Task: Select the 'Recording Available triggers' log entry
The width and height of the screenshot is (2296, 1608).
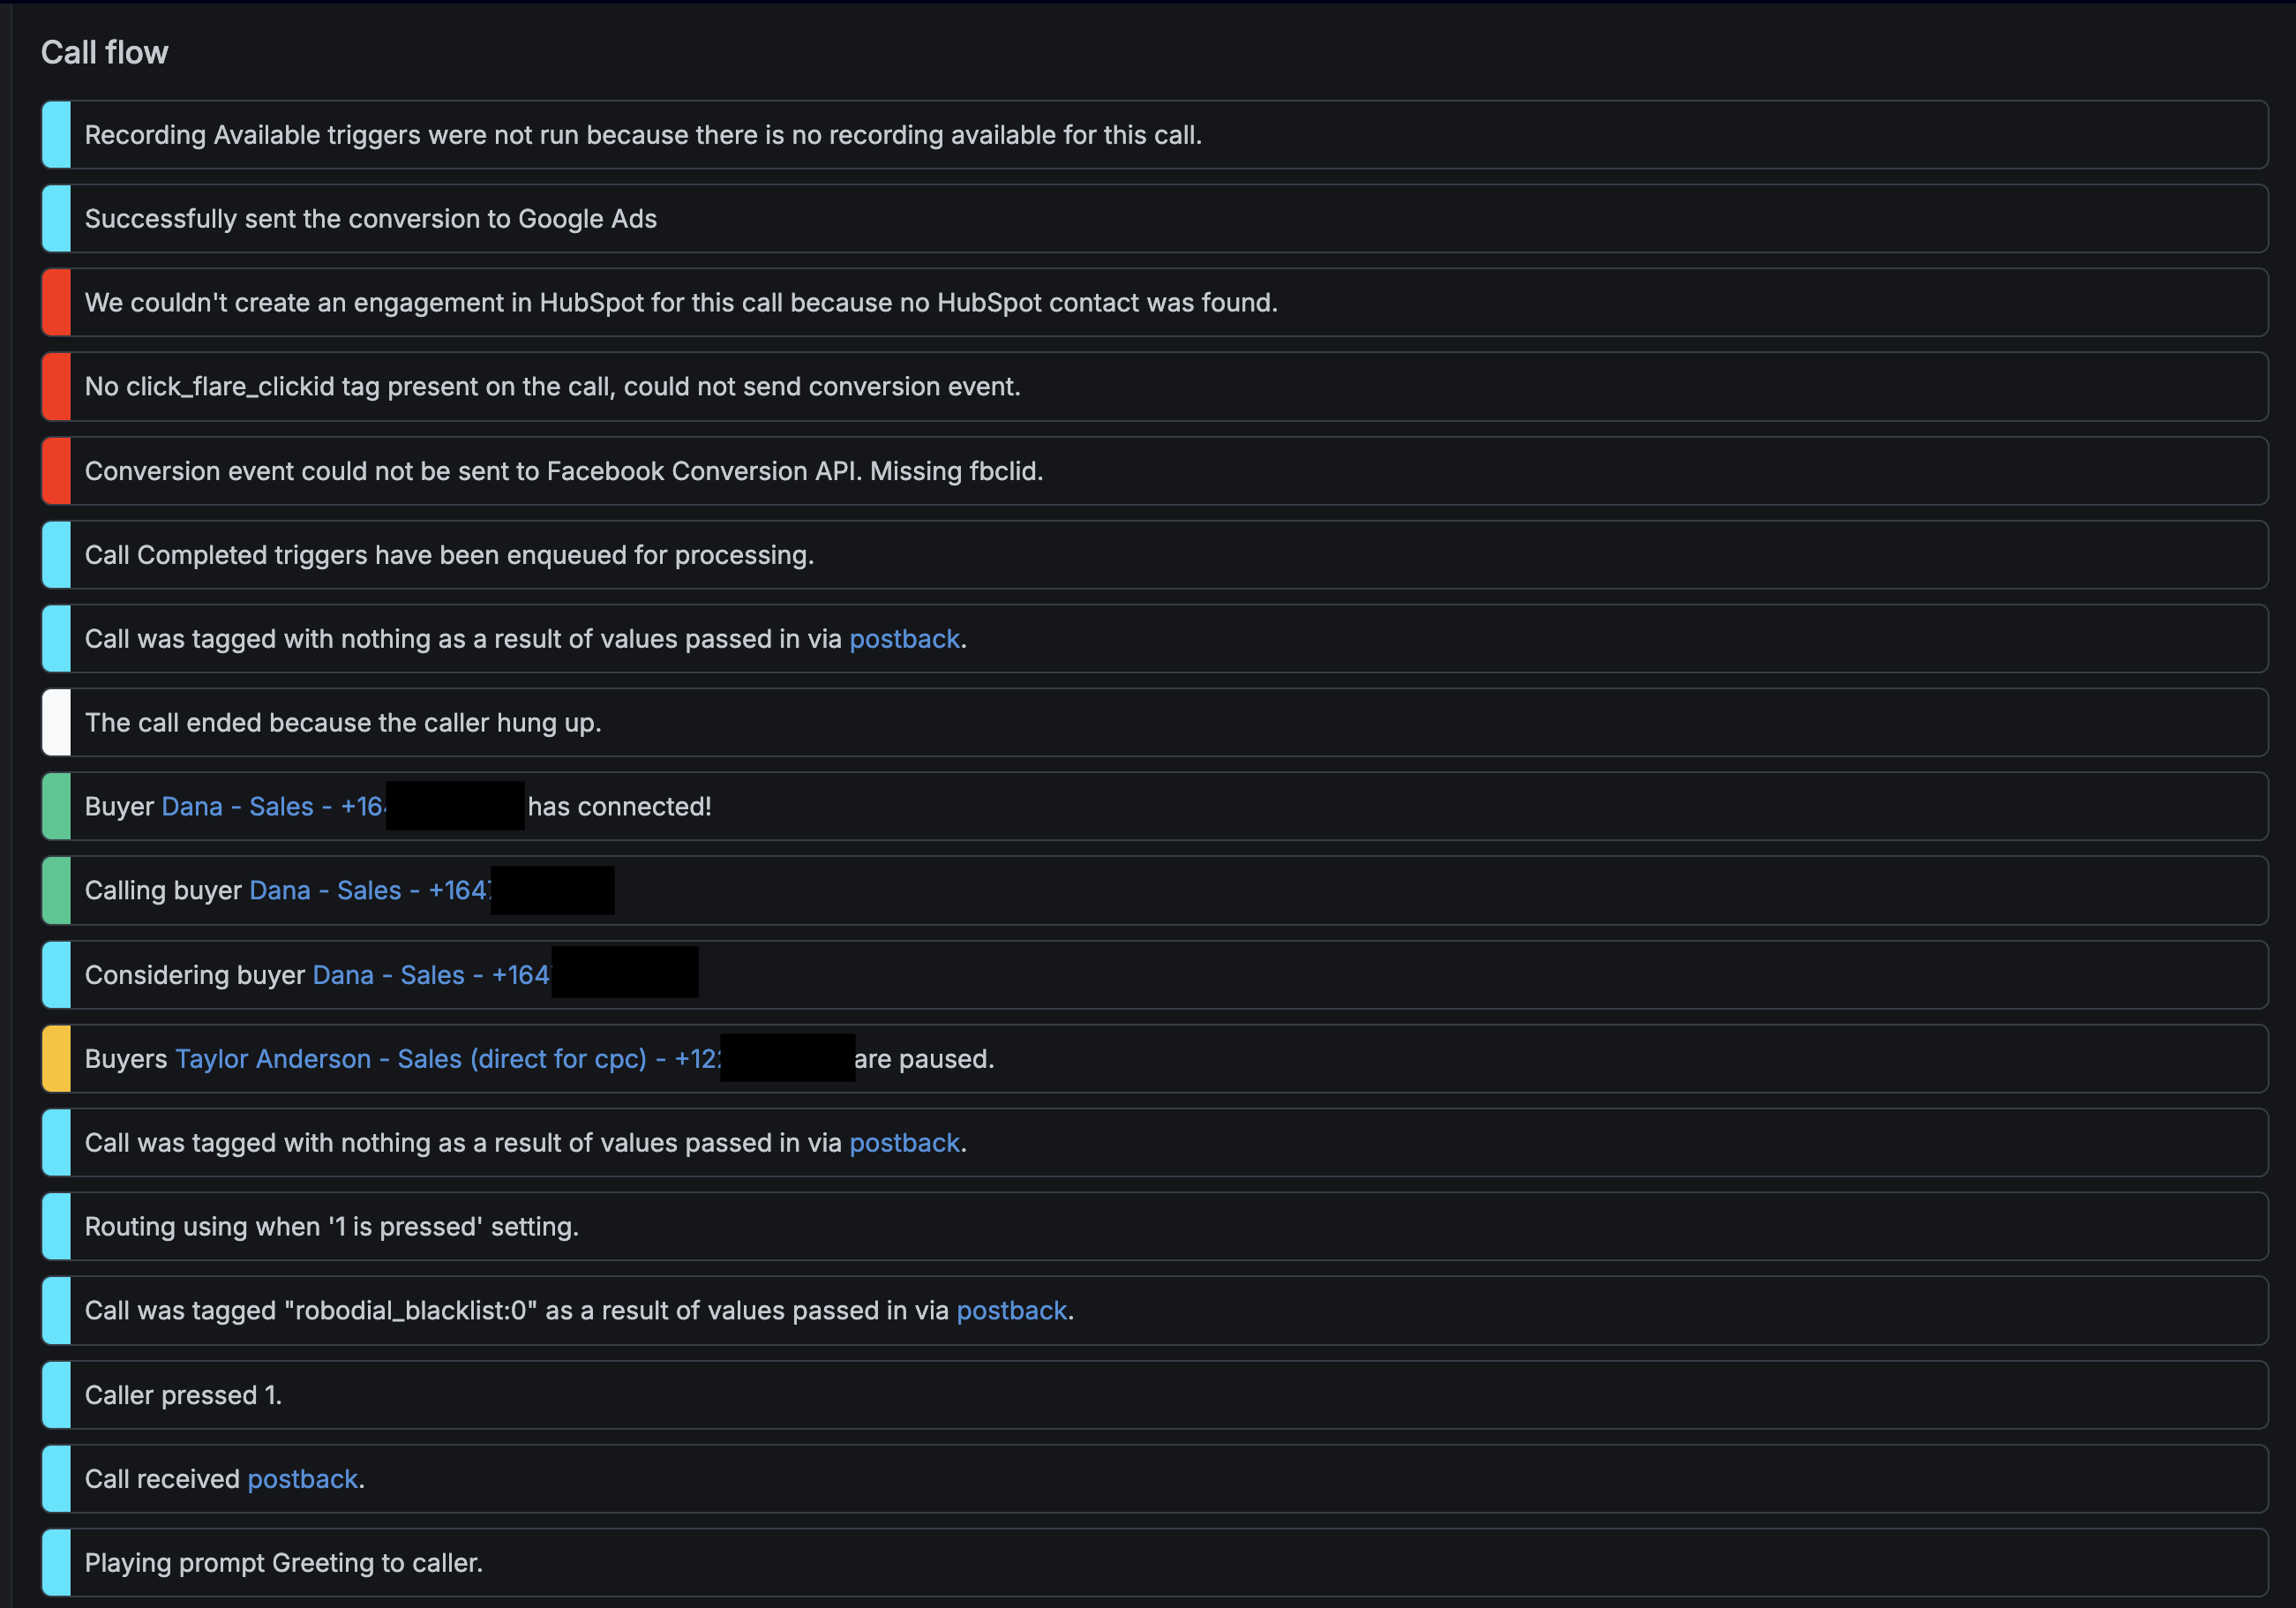Action: [x=642, y=134]
